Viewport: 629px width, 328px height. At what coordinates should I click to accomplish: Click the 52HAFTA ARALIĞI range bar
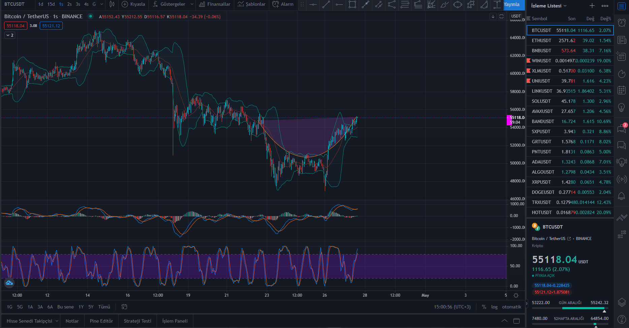coord(570,324)
